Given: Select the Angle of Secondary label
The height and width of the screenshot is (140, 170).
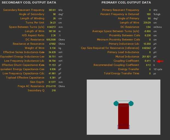Looking at the screenshot, I should click(x=32, y=14).
